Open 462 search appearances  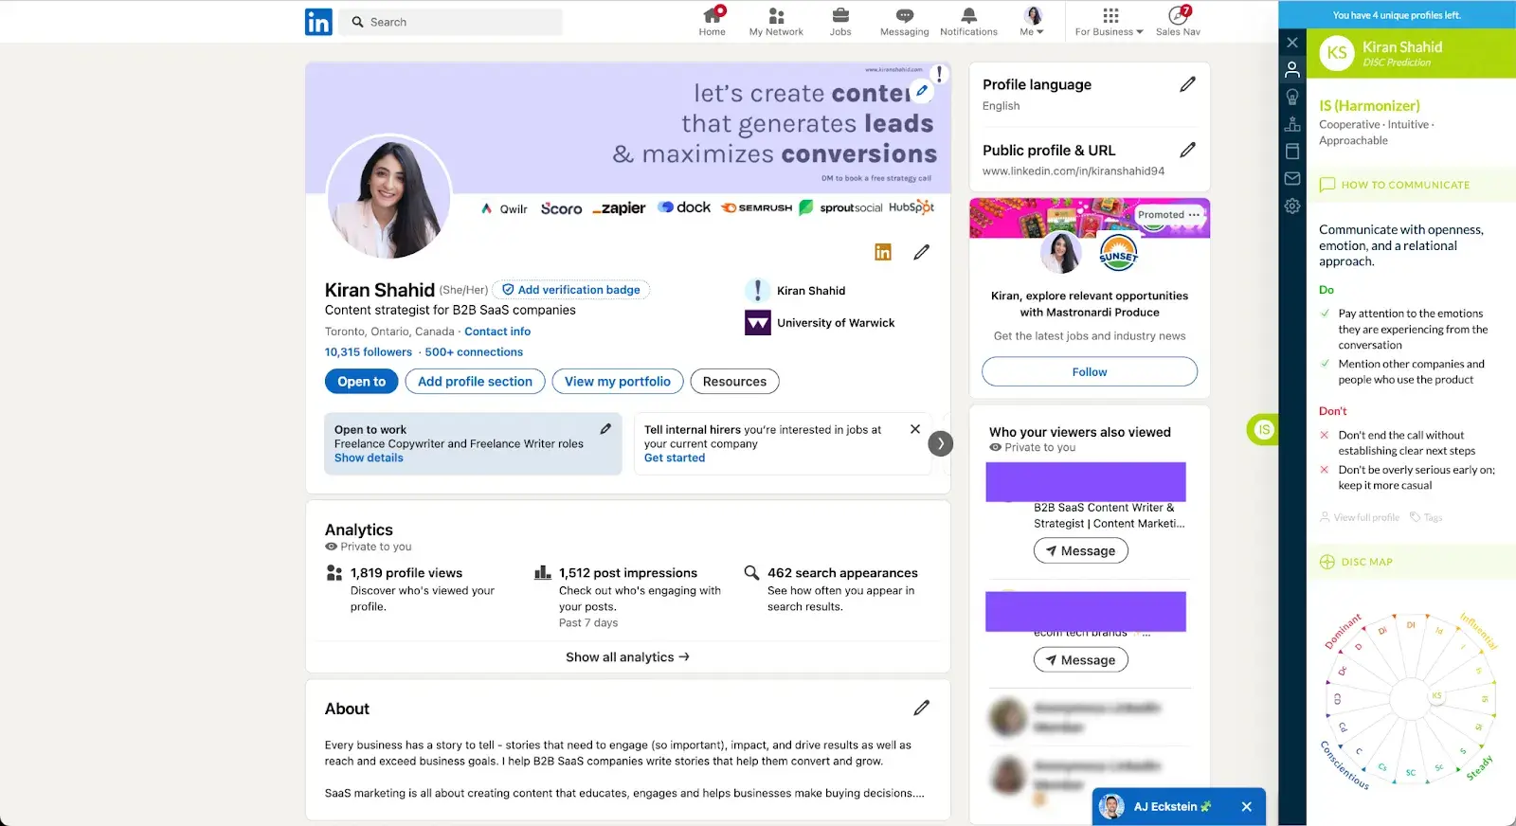[842, 573]
